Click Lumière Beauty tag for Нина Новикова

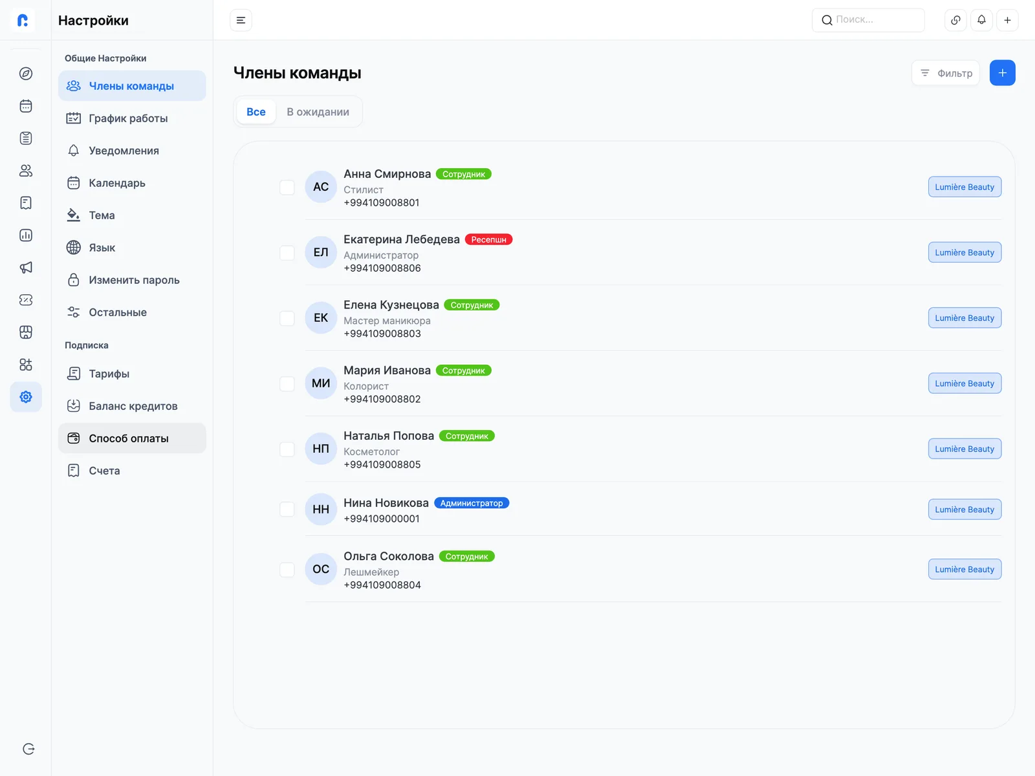pos(964,510)
